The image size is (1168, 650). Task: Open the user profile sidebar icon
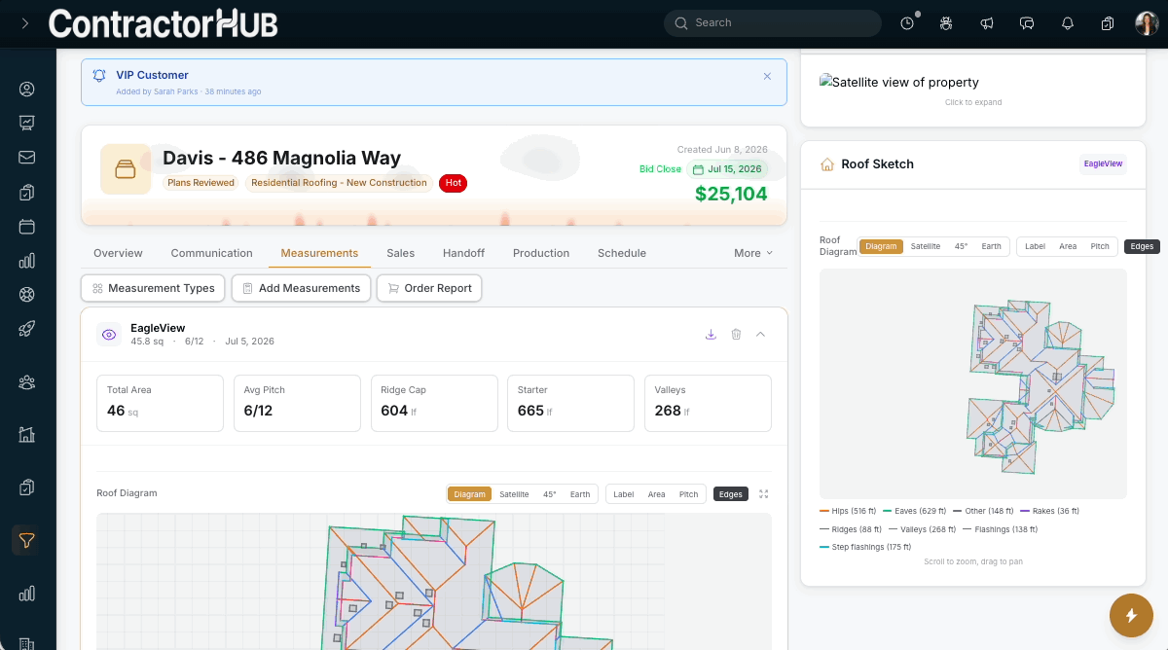(x=27, y=90)
